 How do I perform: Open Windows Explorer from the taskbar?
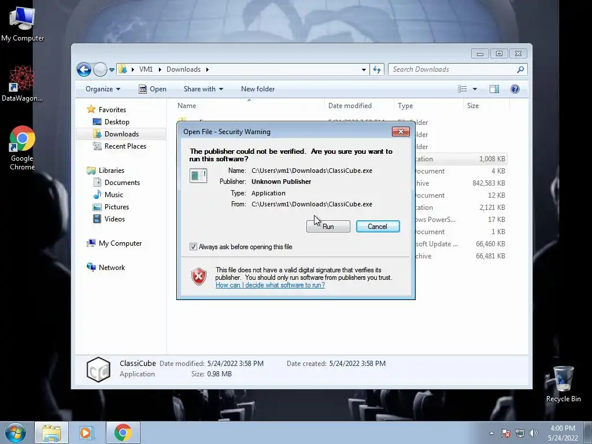click(51, 432)
